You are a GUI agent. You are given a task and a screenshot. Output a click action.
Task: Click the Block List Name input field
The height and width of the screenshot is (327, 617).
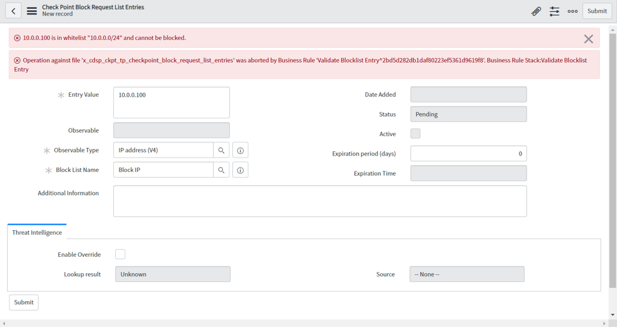(x=163, y=170)
